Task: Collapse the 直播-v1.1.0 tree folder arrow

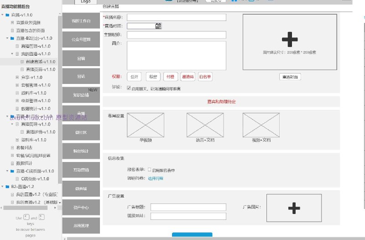Action: pos(3,15)
